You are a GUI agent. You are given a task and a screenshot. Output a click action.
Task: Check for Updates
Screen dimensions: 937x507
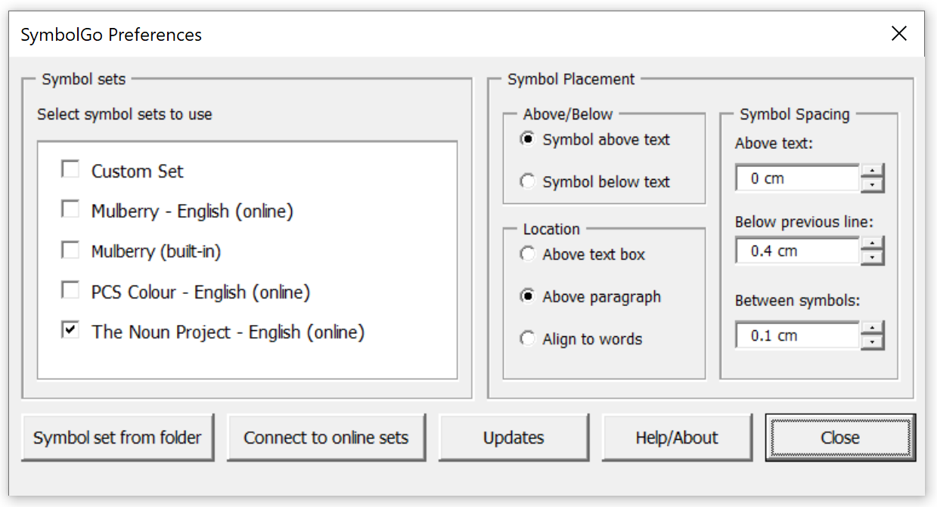click(513, 437)
